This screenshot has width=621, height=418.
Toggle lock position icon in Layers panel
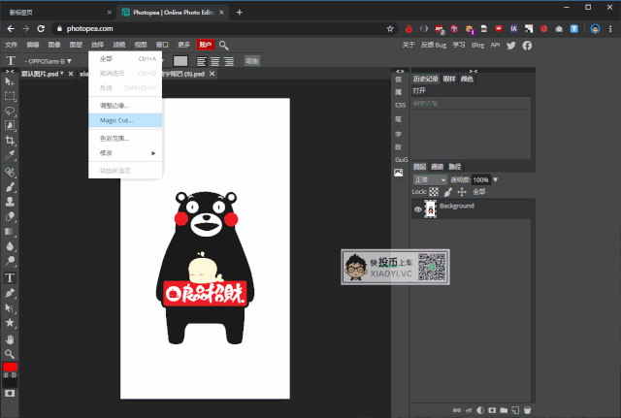(461, 192)
